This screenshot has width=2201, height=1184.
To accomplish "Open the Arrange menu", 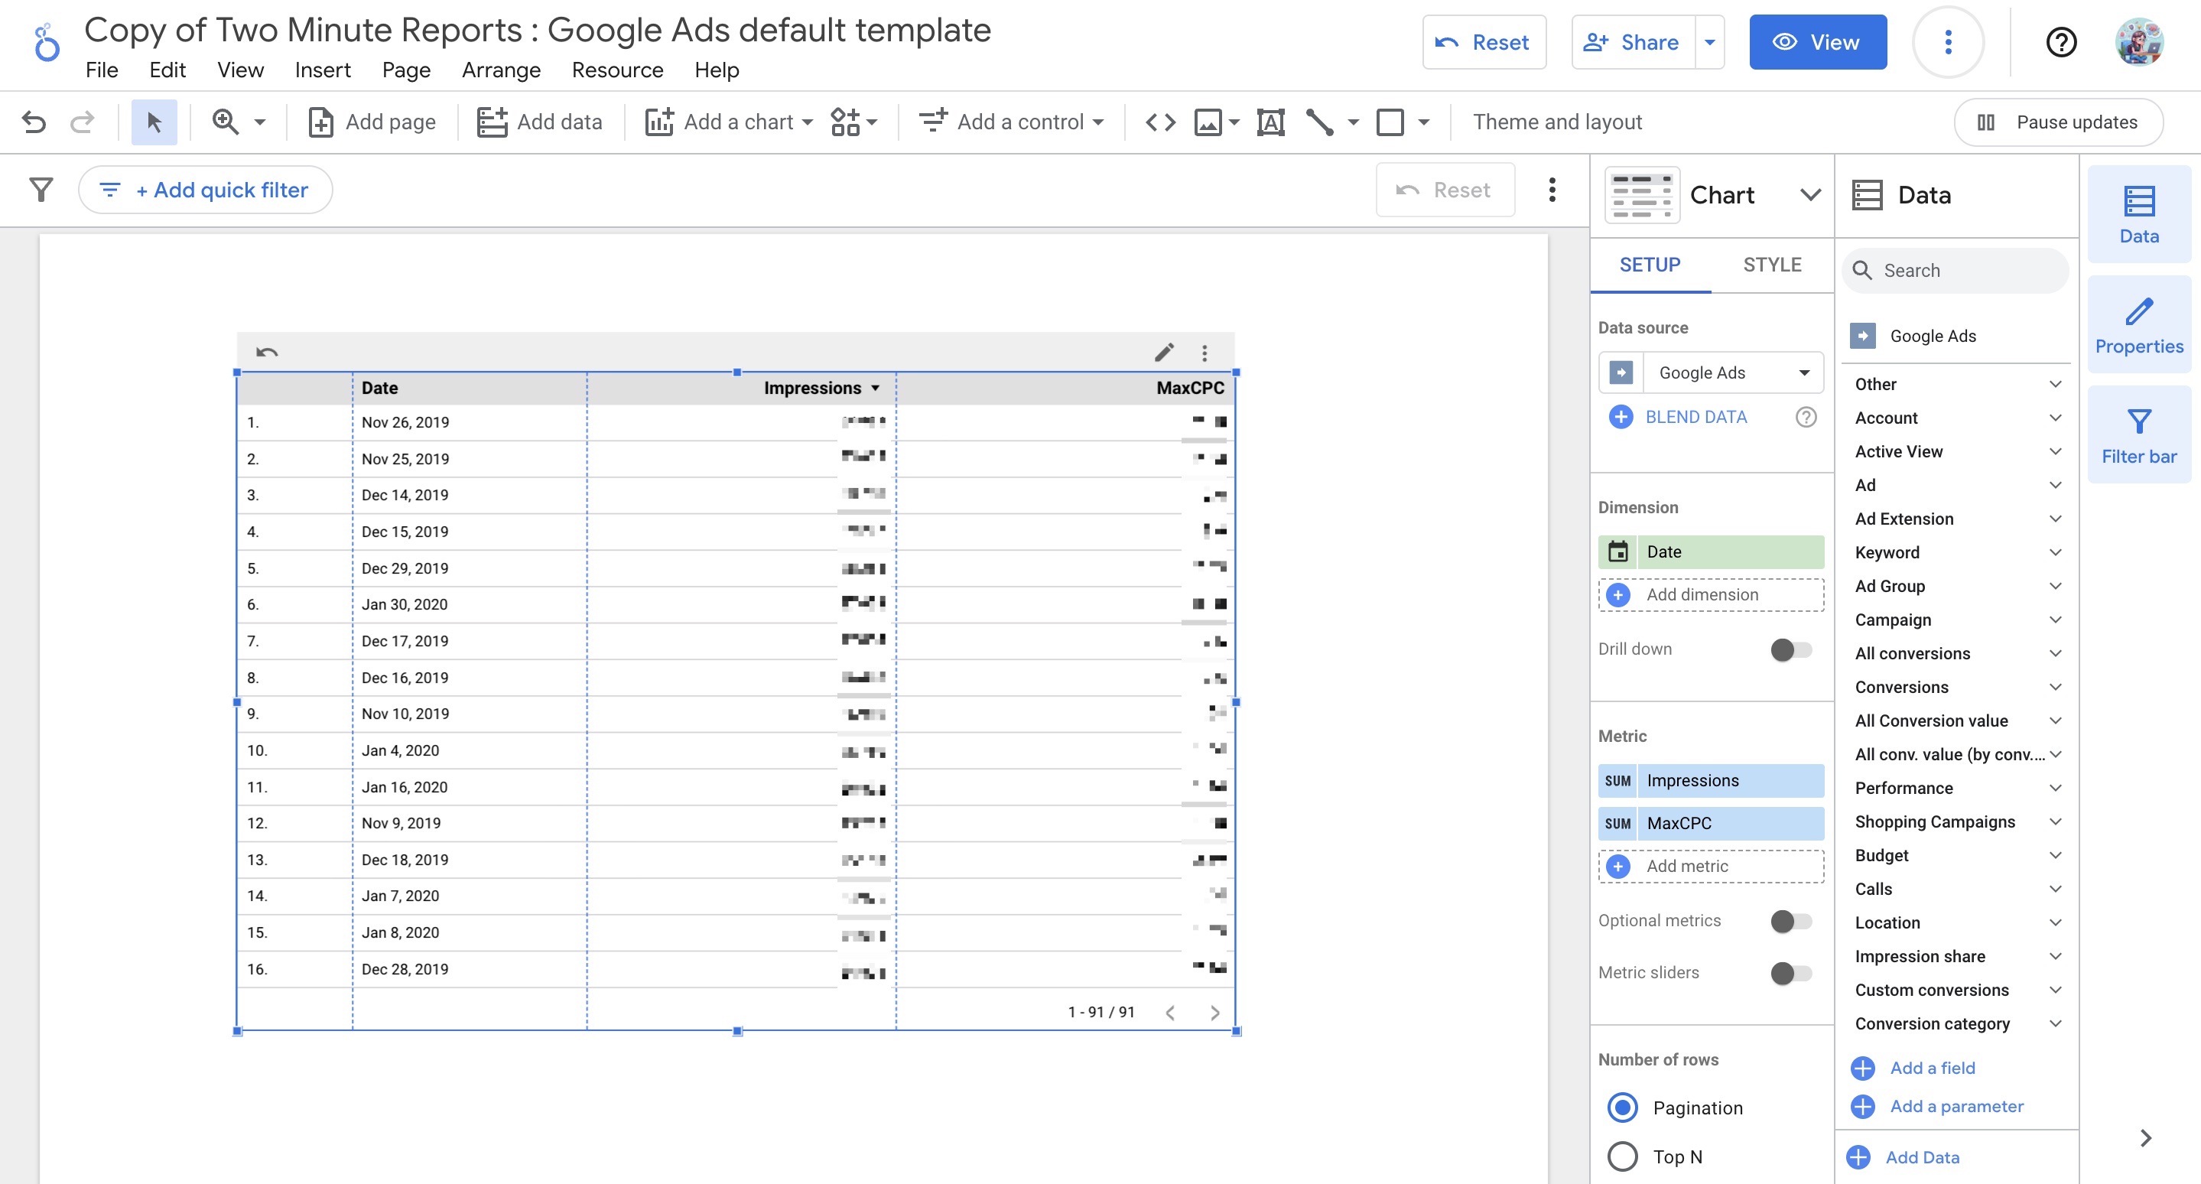I will point(501,70).
